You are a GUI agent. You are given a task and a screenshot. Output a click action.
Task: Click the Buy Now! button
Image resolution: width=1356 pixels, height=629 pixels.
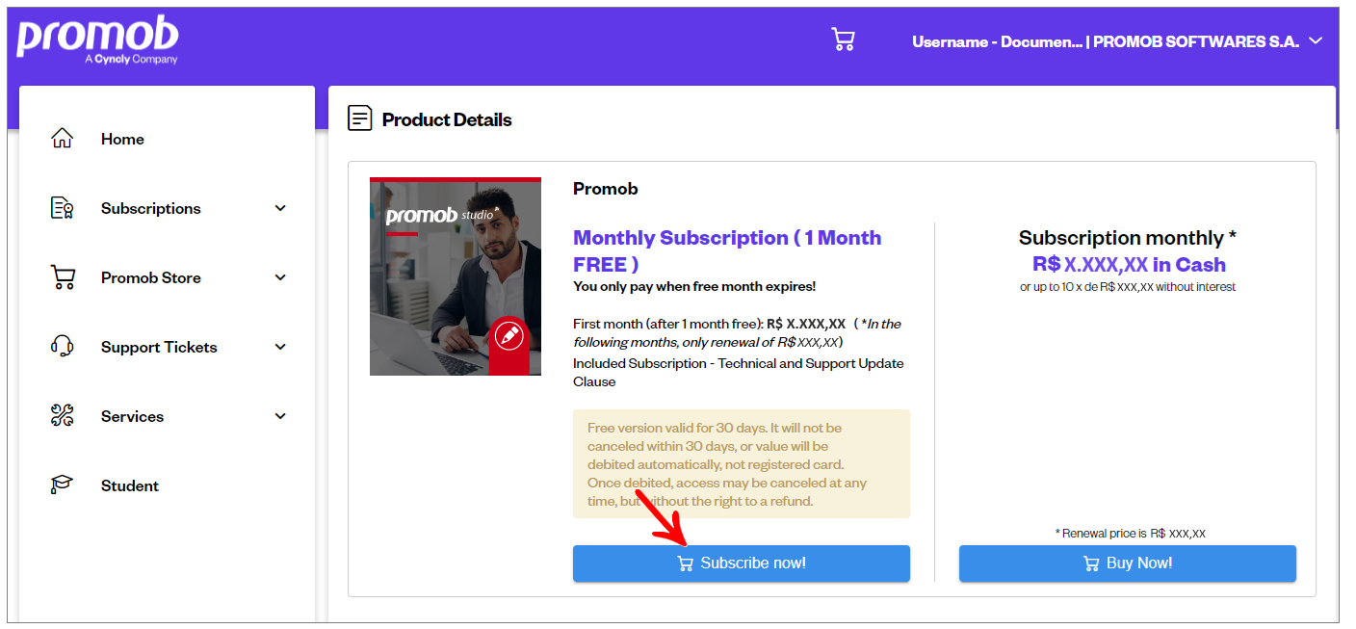point(1128,563)
